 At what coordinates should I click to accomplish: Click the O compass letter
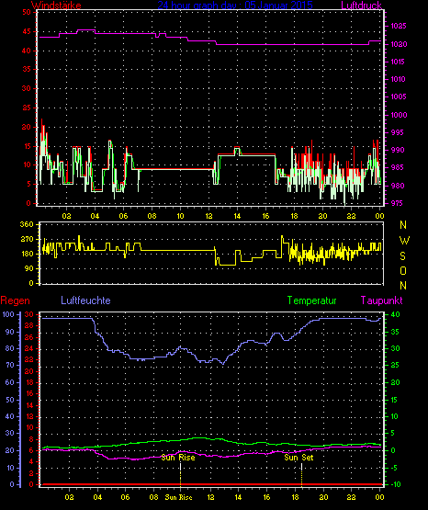(403, 270)
